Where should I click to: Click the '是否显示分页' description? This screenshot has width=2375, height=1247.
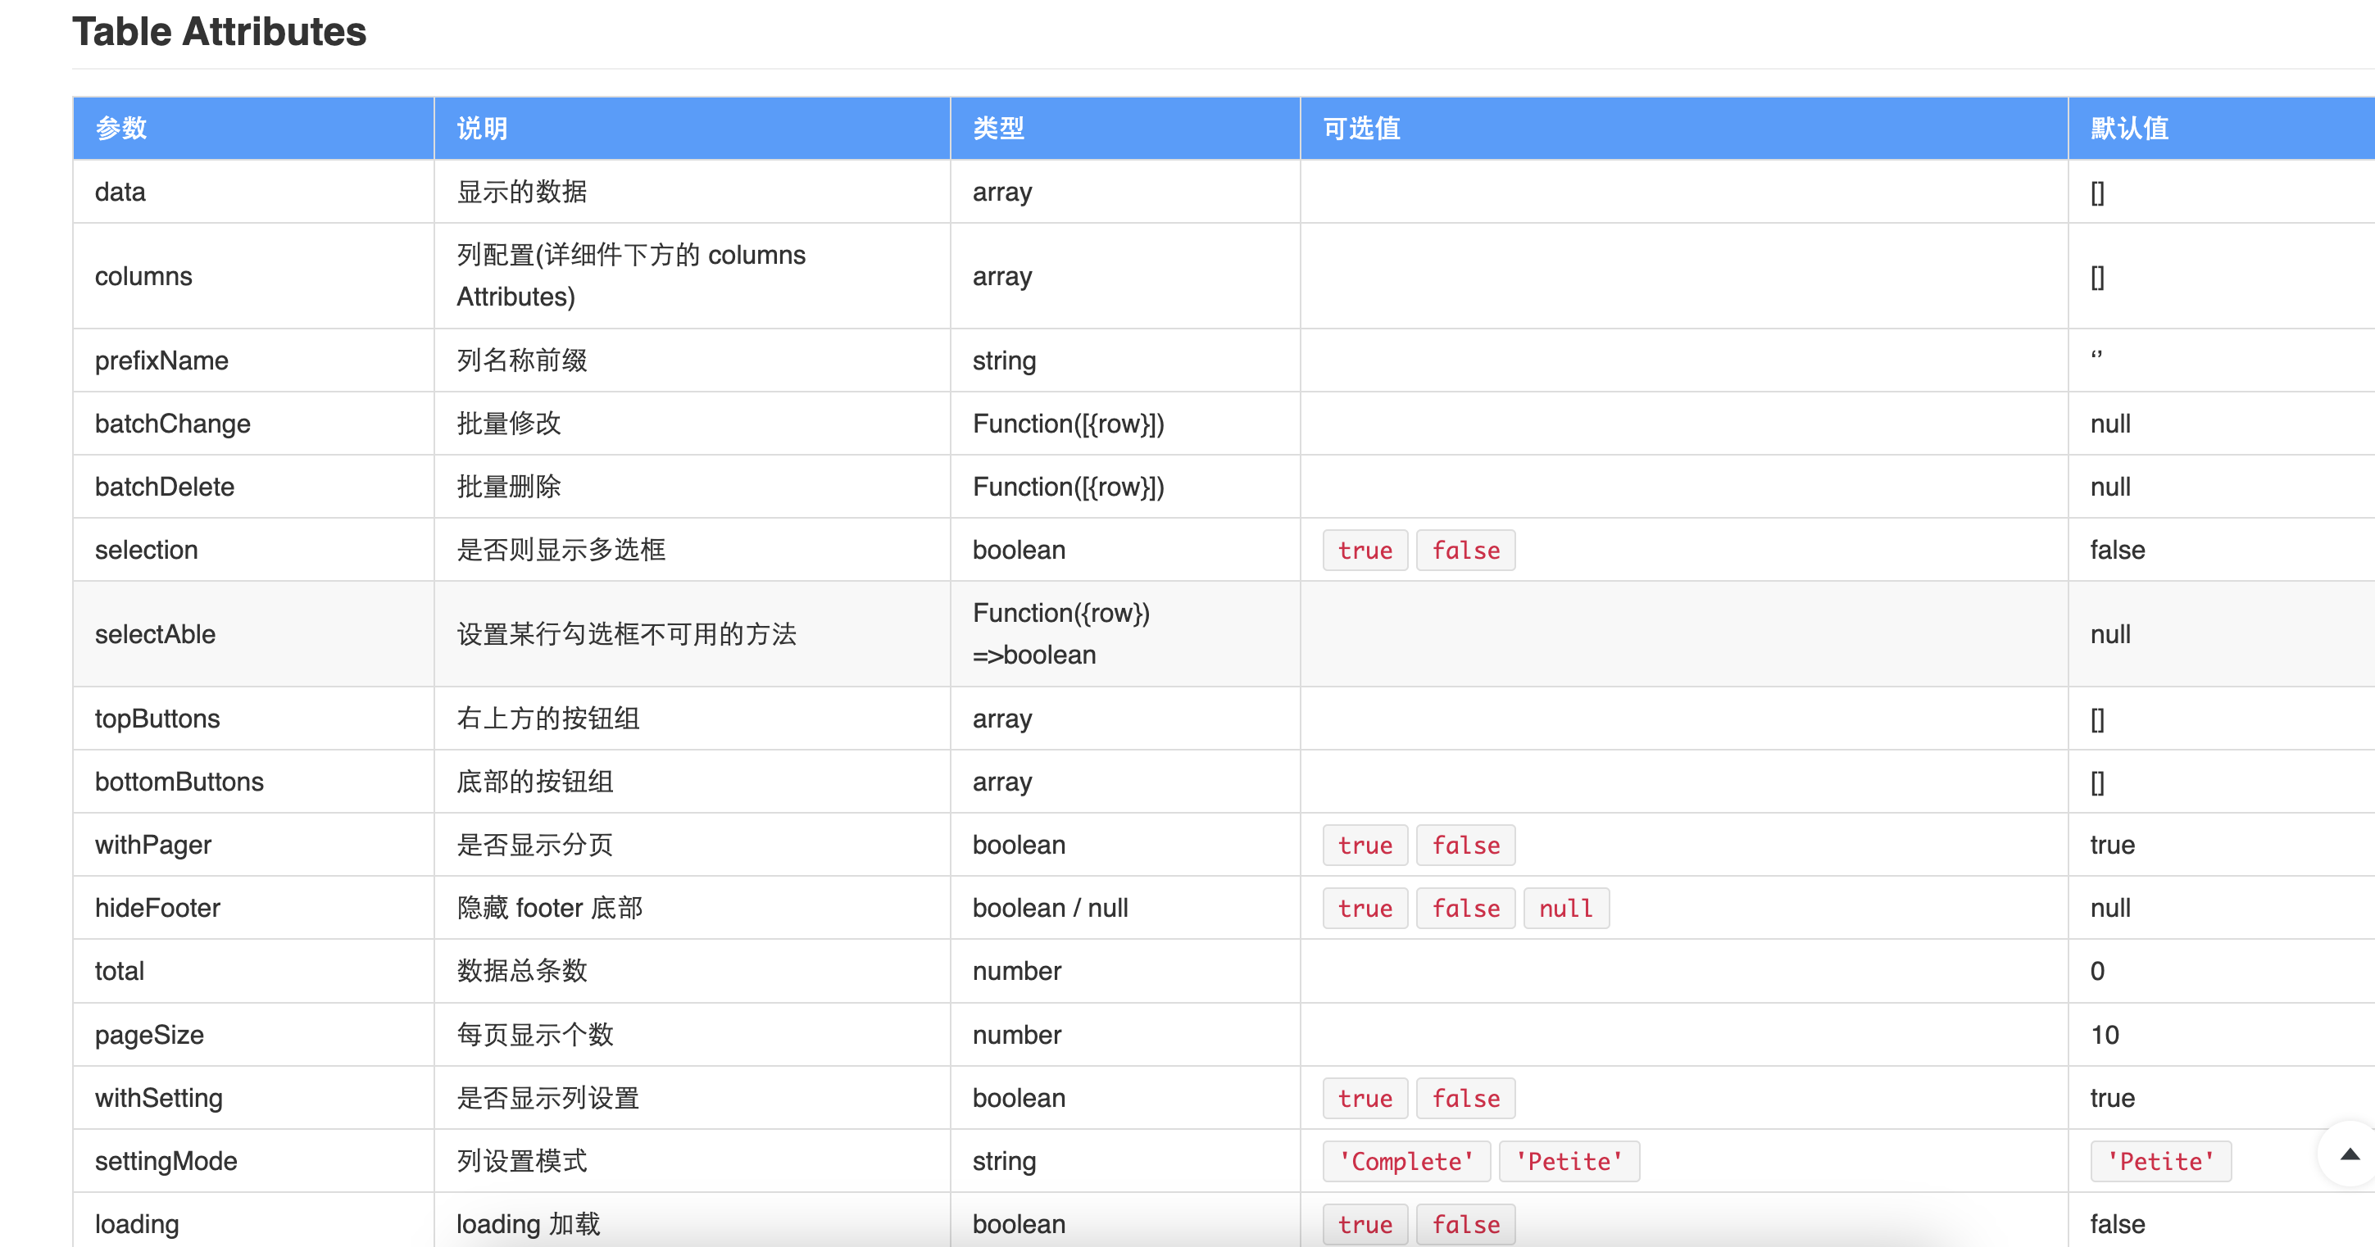click(534, 846)
